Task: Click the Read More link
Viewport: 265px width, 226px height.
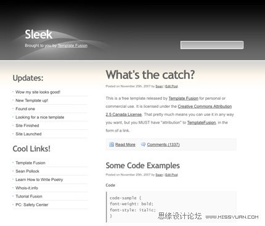Action: coord(125,145)
